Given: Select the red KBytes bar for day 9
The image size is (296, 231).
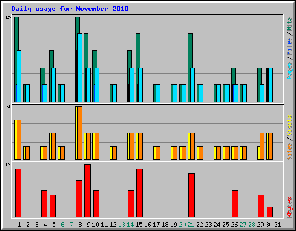Looking at the screenshot, I should (x=87, y=191).
